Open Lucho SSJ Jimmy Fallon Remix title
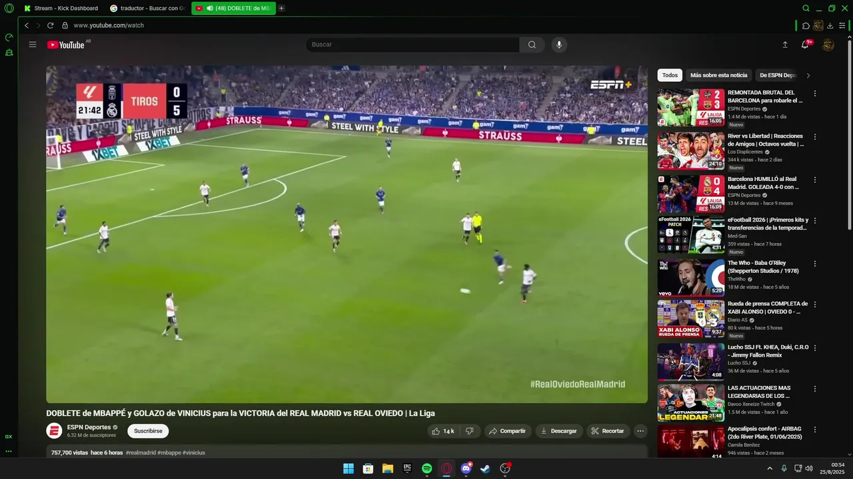The width and height of the screenshot is (853, 479). 768,351
